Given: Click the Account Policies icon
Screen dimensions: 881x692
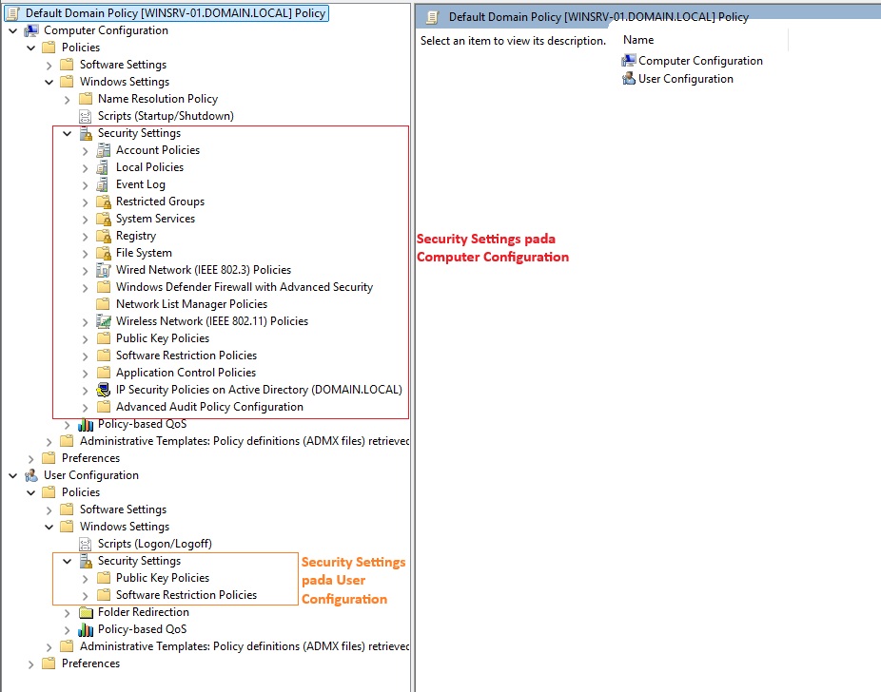Looking at the screenshot, I should coord(104,150).
